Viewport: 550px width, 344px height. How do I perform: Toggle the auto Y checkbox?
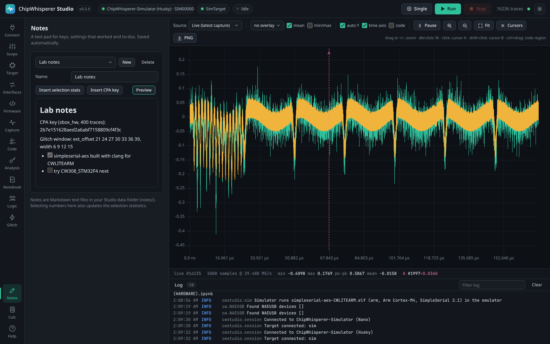click(342, 25)
